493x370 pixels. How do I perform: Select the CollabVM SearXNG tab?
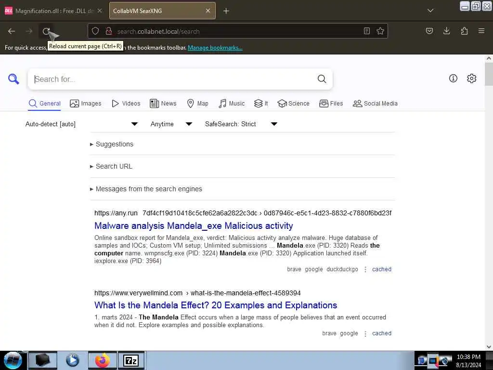pos(162,11)
